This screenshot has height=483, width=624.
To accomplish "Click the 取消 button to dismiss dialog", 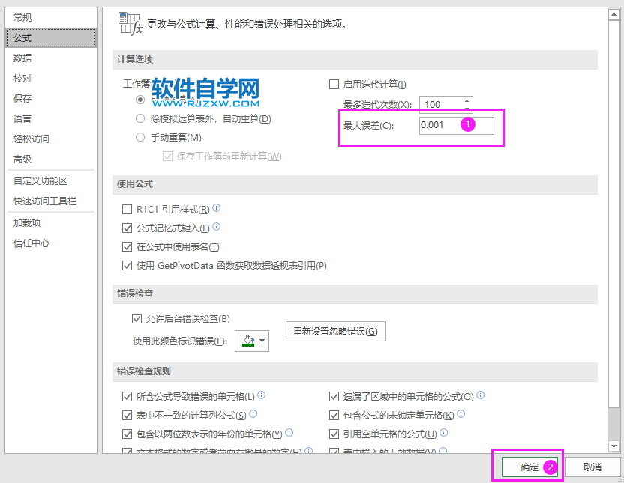I will click(591, 466).
